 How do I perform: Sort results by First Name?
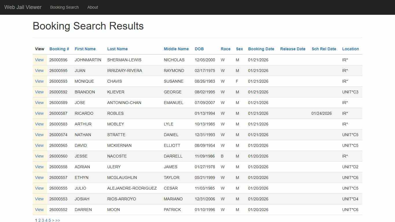(85, 49)
